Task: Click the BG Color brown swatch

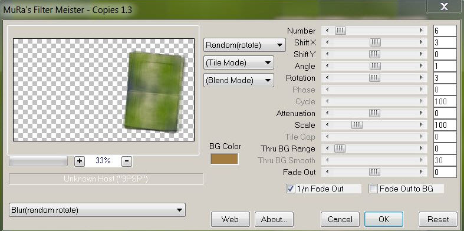Action: 224,159
